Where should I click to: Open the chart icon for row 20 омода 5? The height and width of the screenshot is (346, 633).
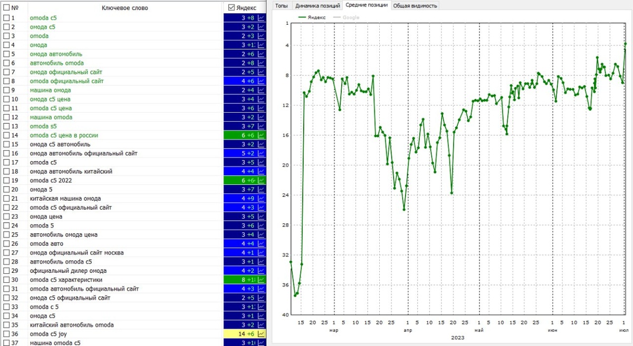[261, 189]
